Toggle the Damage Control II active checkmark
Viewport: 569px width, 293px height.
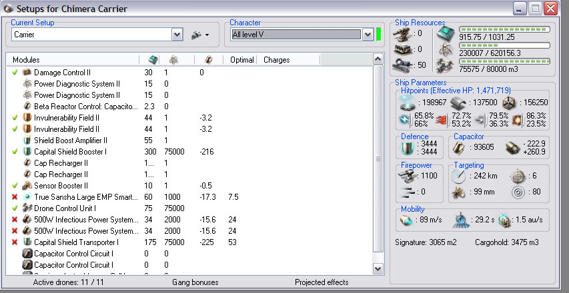click(15, 73)
